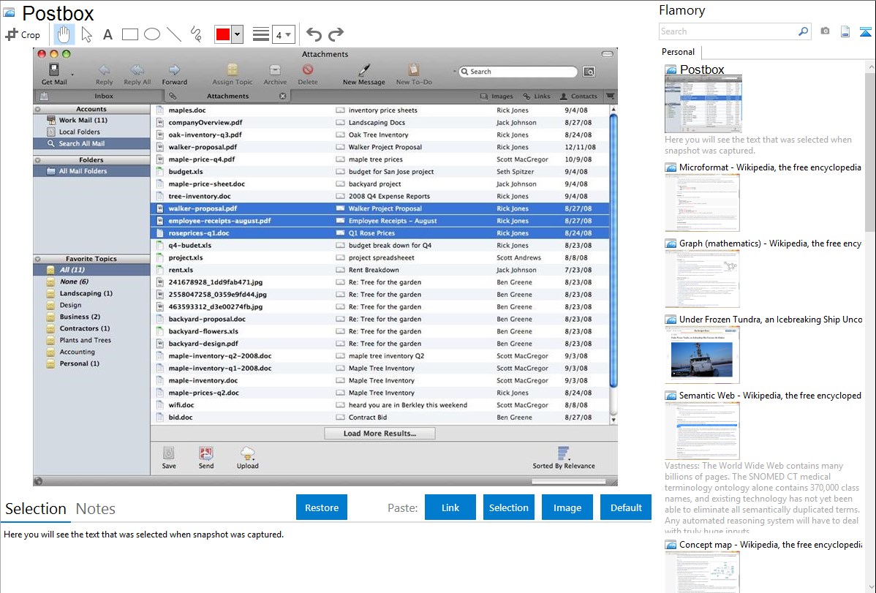Select the freehand scribble tool
The width and height of the screenshot is (876, 593).
pos(196,34)
